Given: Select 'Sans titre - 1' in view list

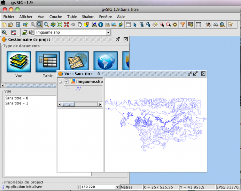Looking at the screenshot, I should [x=17, y=103].
